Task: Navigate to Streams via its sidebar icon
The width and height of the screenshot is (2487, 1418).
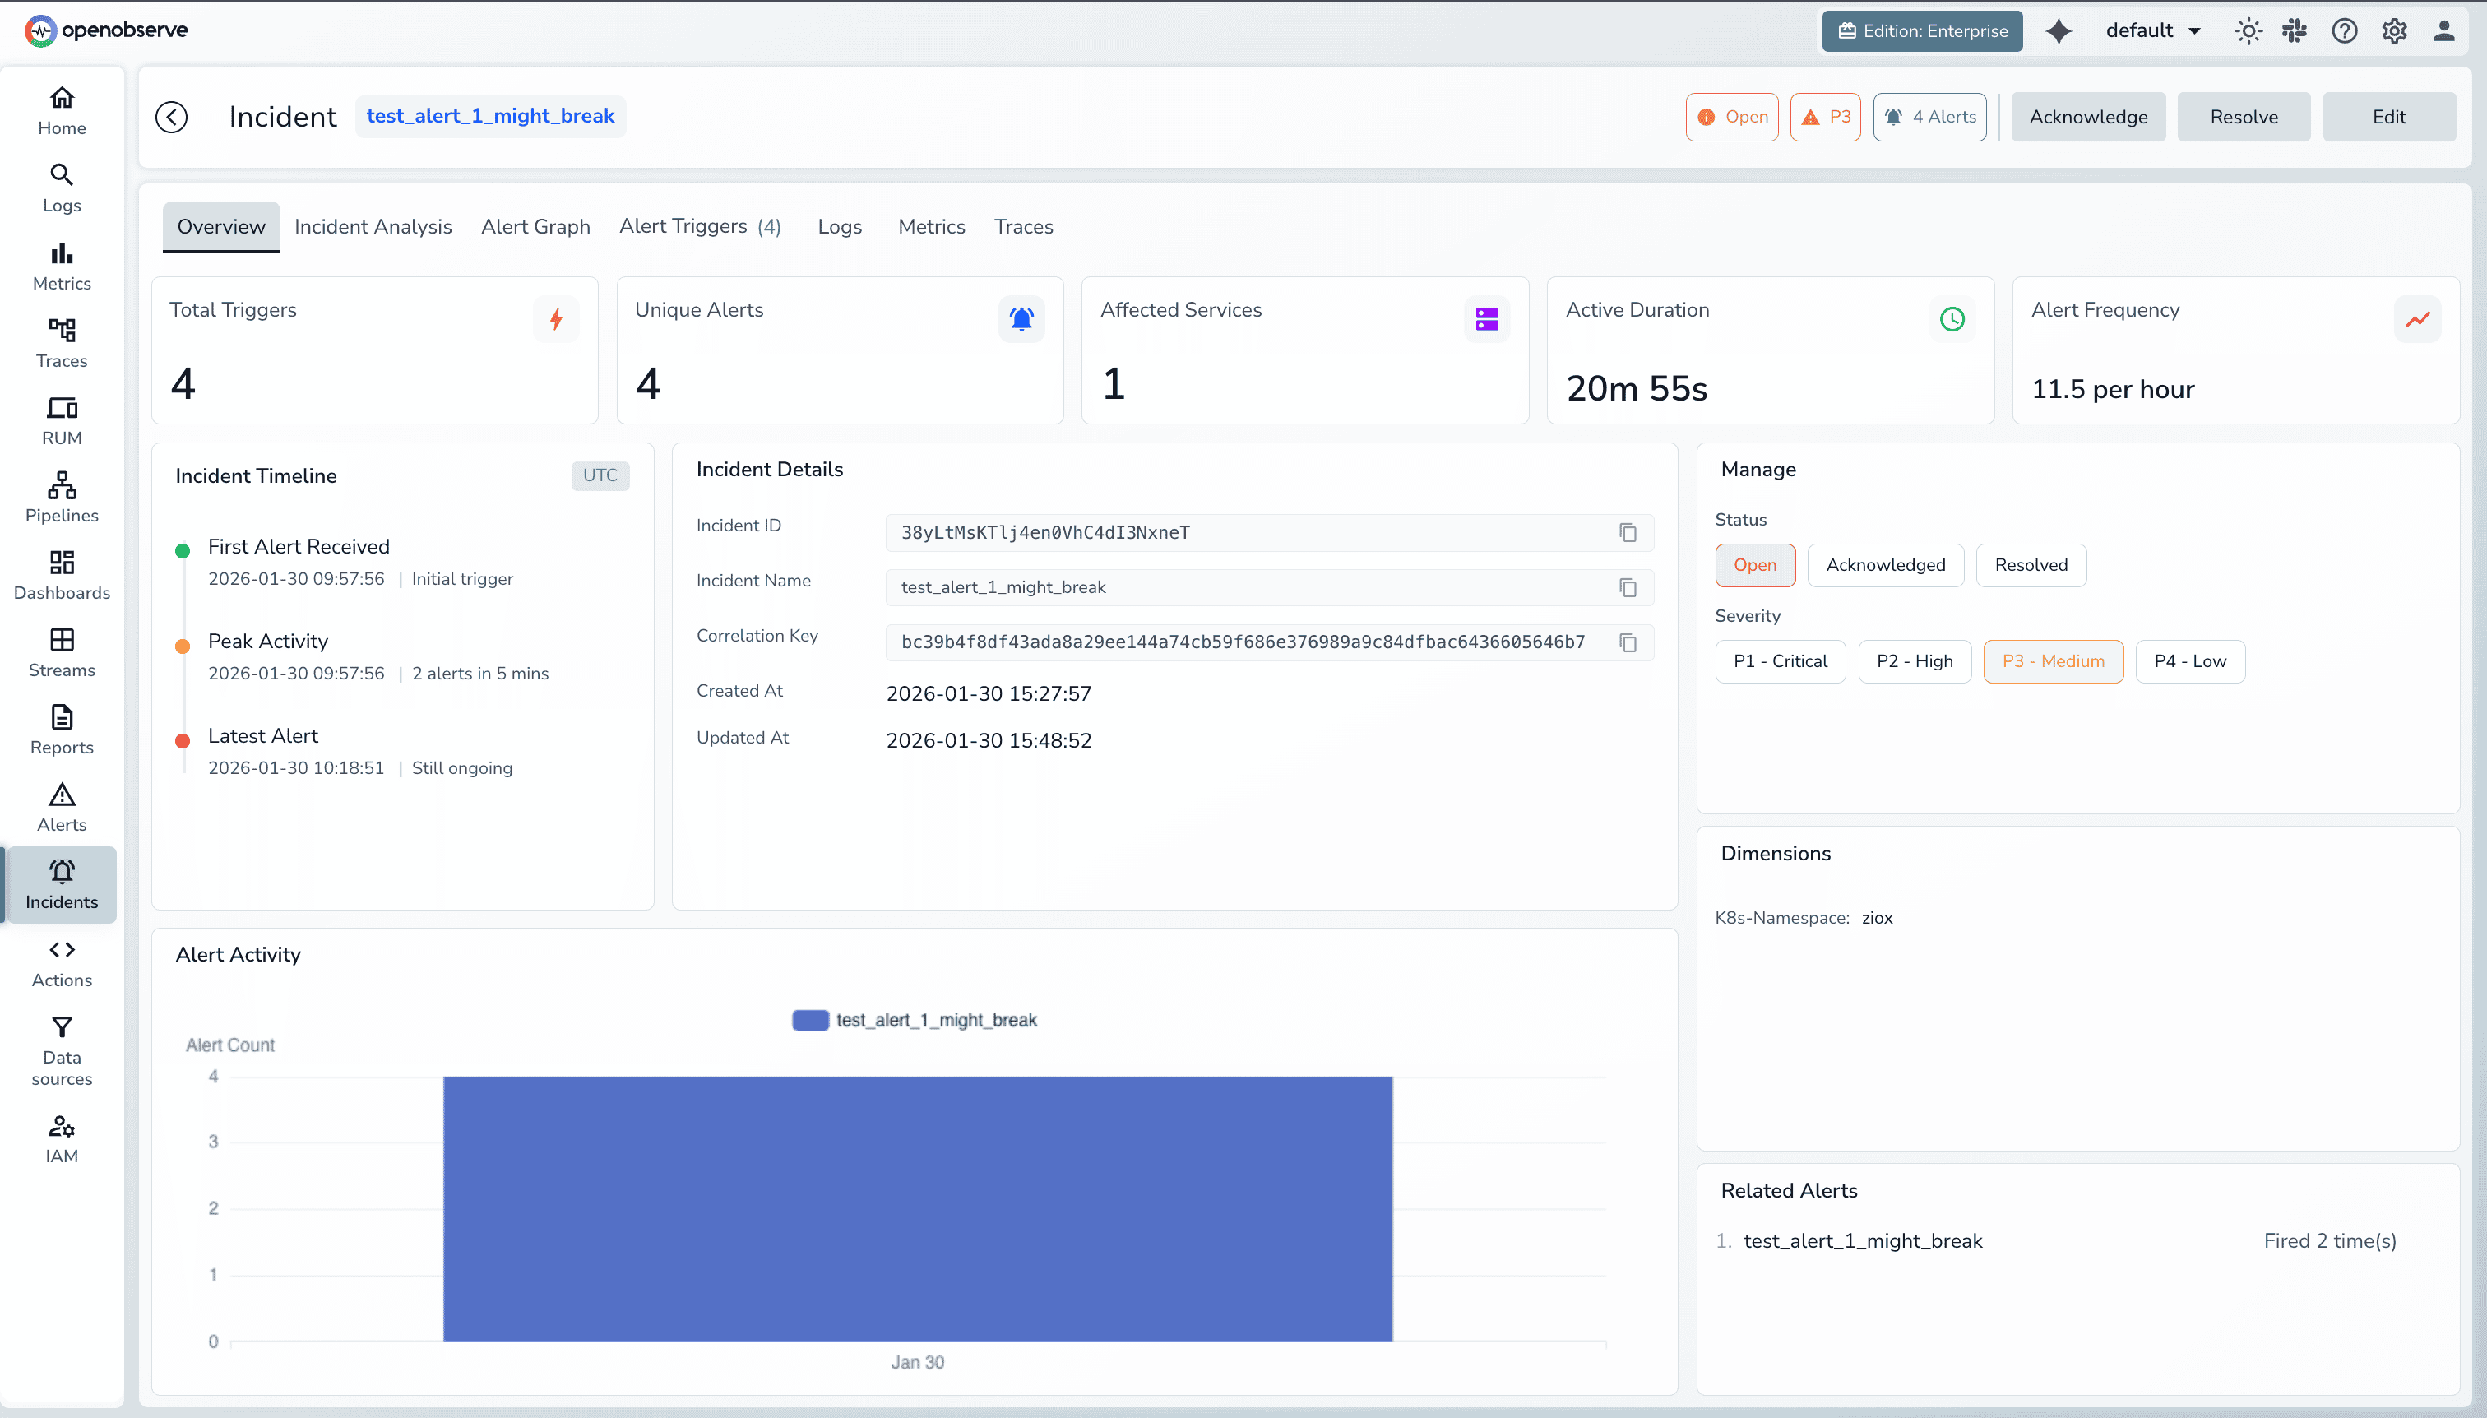Action: (x=60, y=650)
